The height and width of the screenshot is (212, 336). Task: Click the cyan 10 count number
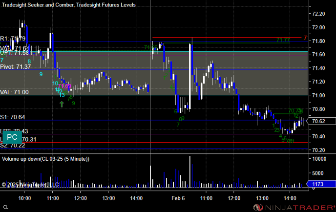pos(55,84)
